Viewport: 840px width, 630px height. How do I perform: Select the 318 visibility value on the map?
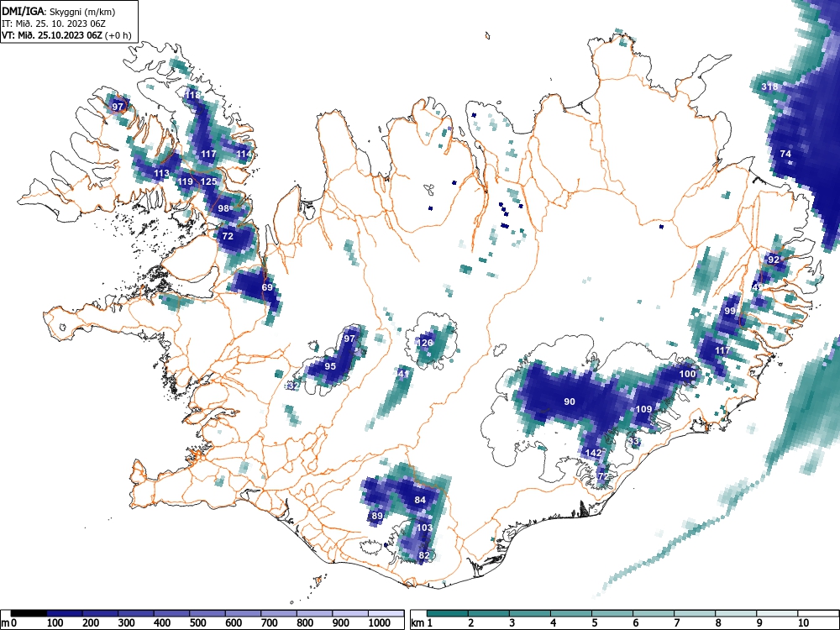769,87
